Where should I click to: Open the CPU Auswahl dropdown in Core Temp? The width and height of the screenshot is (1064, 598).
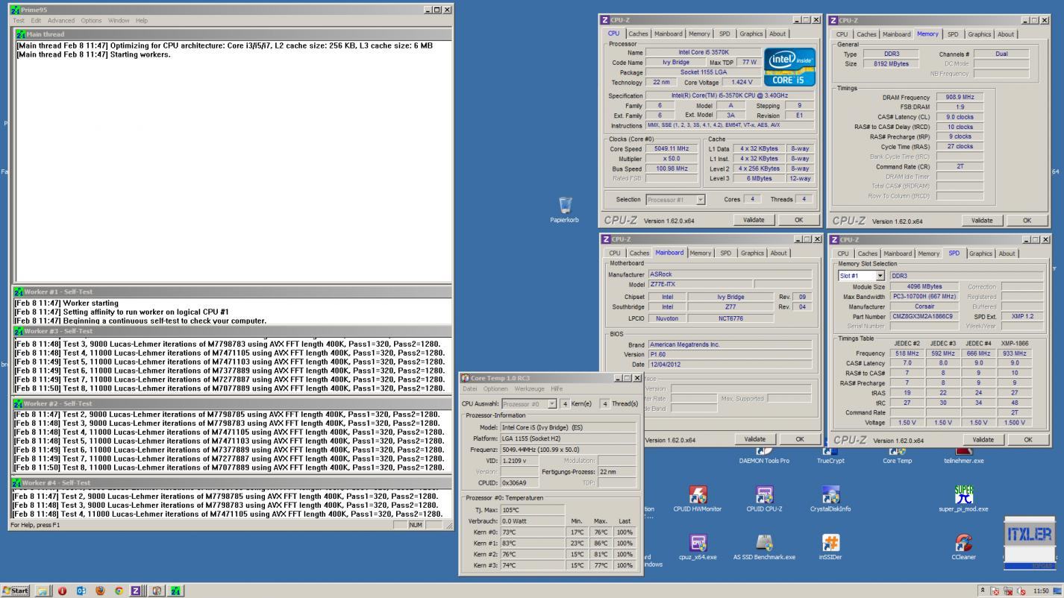[552, 403]
